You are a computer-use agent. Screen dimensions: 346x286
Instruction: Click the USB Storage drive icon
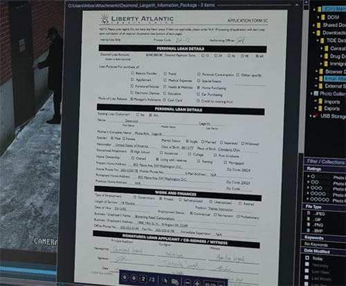pyautogui.click(x=316, y=115)
